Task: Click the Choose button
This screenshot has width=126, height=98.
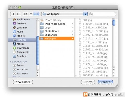Action: pyautogui.click(x=105, y=82)
